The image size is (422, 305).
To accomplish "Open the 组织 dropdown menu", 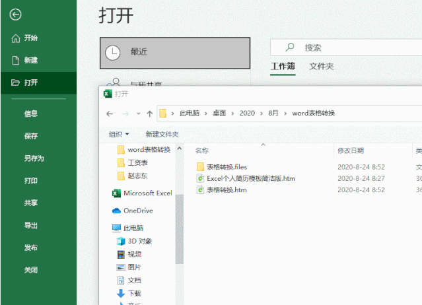I will tap(119, 134).
